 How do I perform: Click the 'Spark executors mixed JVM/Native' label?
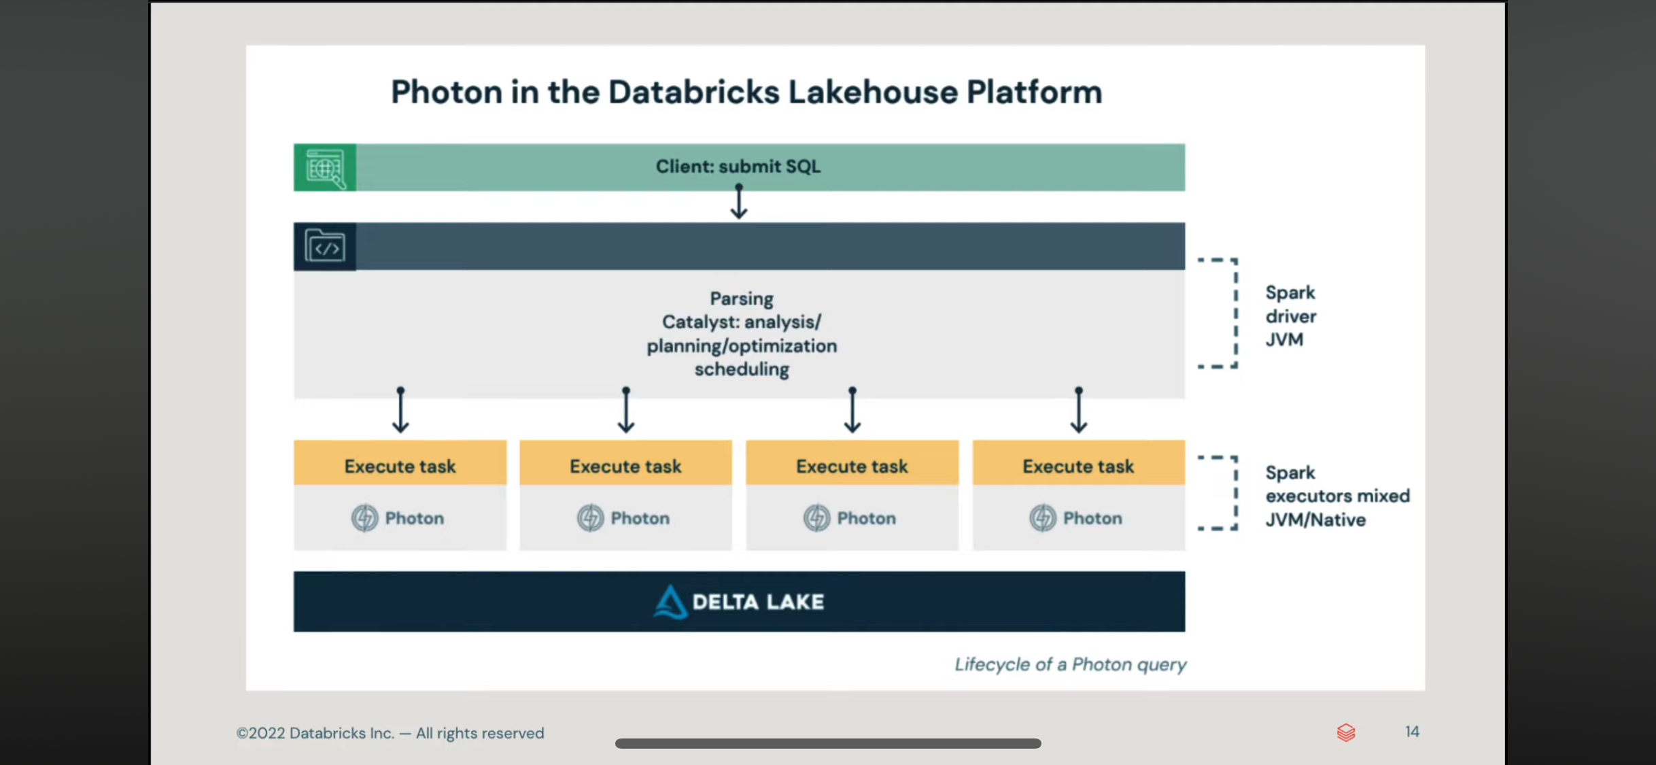1337,496
